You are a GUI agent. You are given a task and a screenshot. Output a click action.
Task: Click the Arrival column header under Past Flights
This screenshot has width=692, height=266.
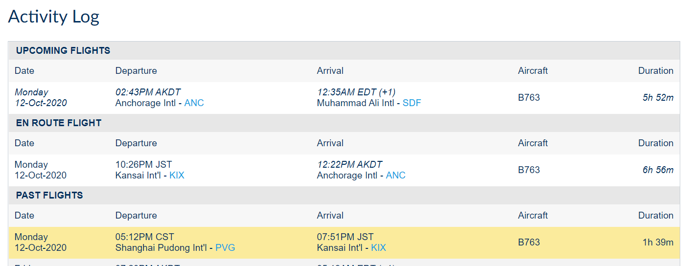[330, 216]
